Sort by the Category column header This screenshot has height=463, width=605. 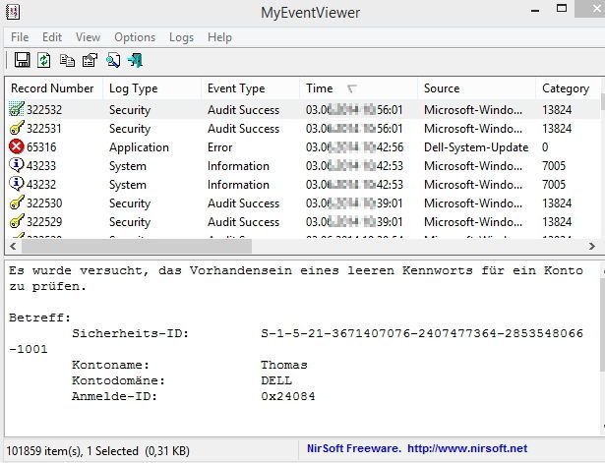click(x=568, y=88)
